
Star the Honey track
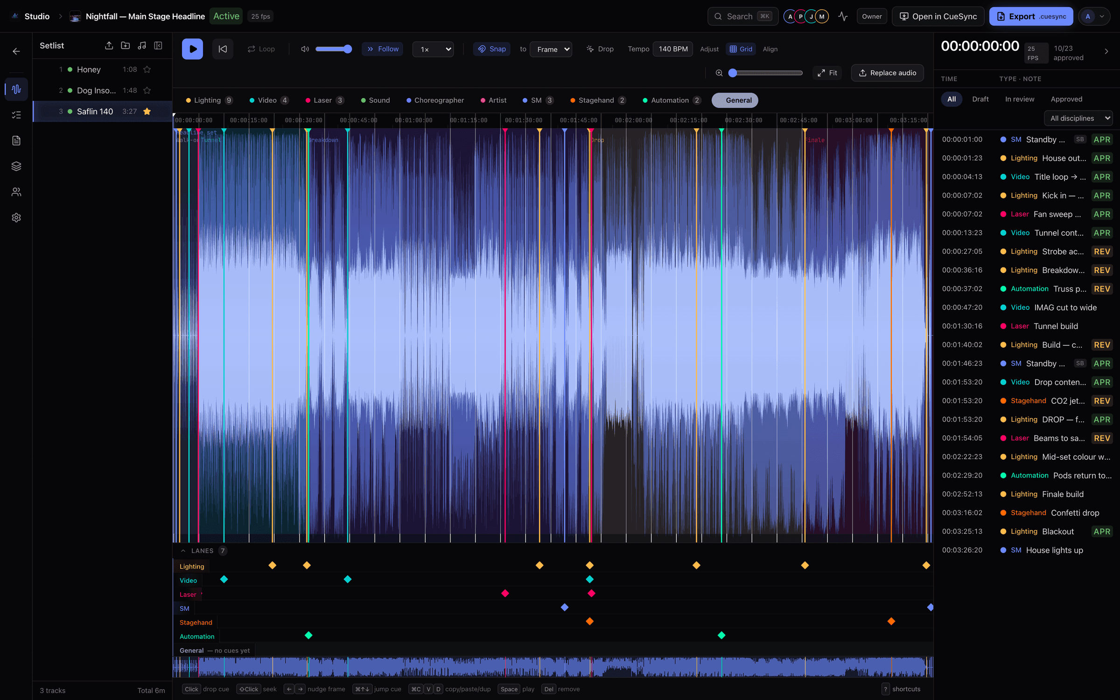147,70
